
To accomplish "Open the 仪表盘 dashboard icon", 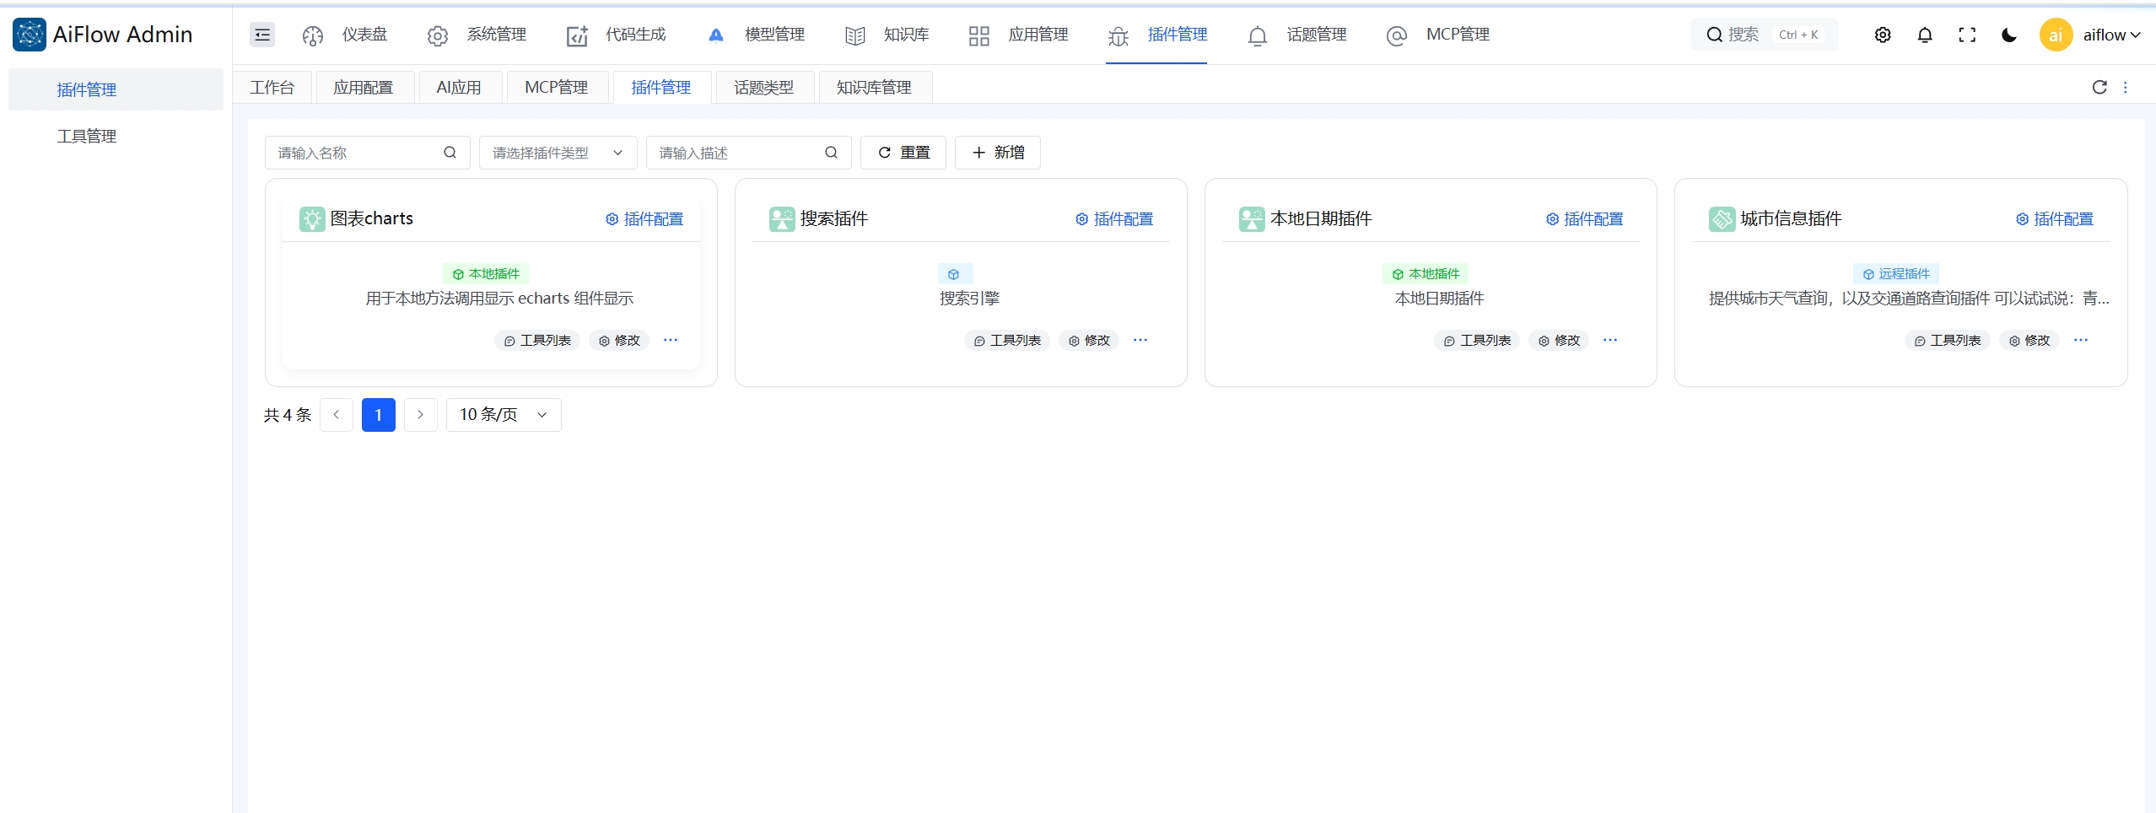I will coord(312,35).
